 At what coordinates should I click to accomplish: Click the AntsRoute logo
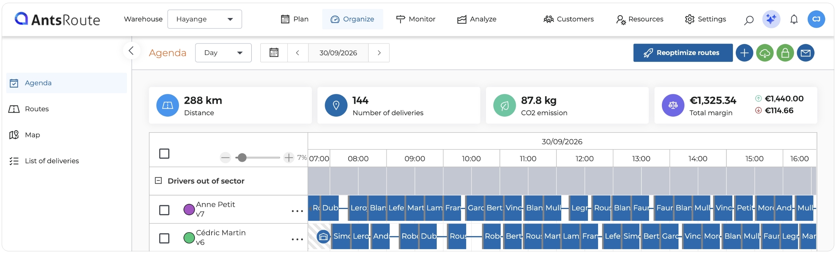point(57,19)
